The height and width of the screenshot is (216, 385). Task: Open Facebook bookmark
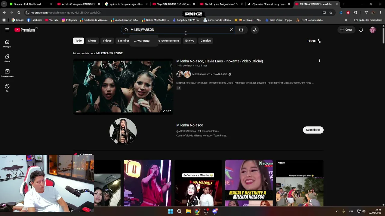(x=34, y=20)
